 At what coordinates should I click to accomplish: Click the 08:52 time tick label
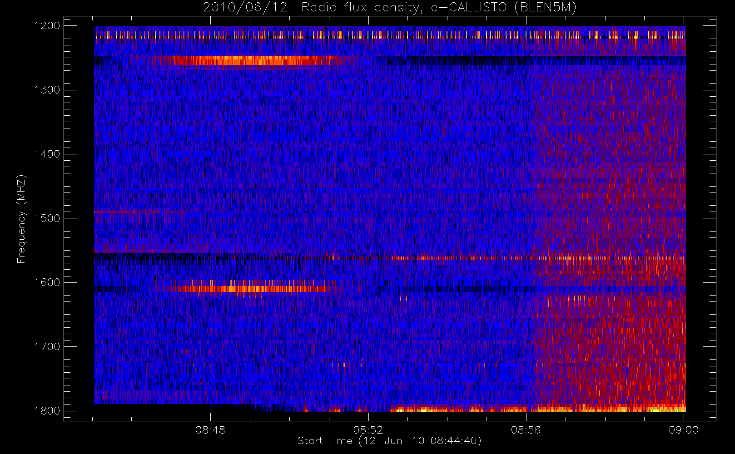(x=368, y=429)
